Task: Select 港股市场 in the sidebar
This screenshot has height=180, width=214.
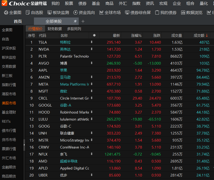Action: click(x=9, y=94)
